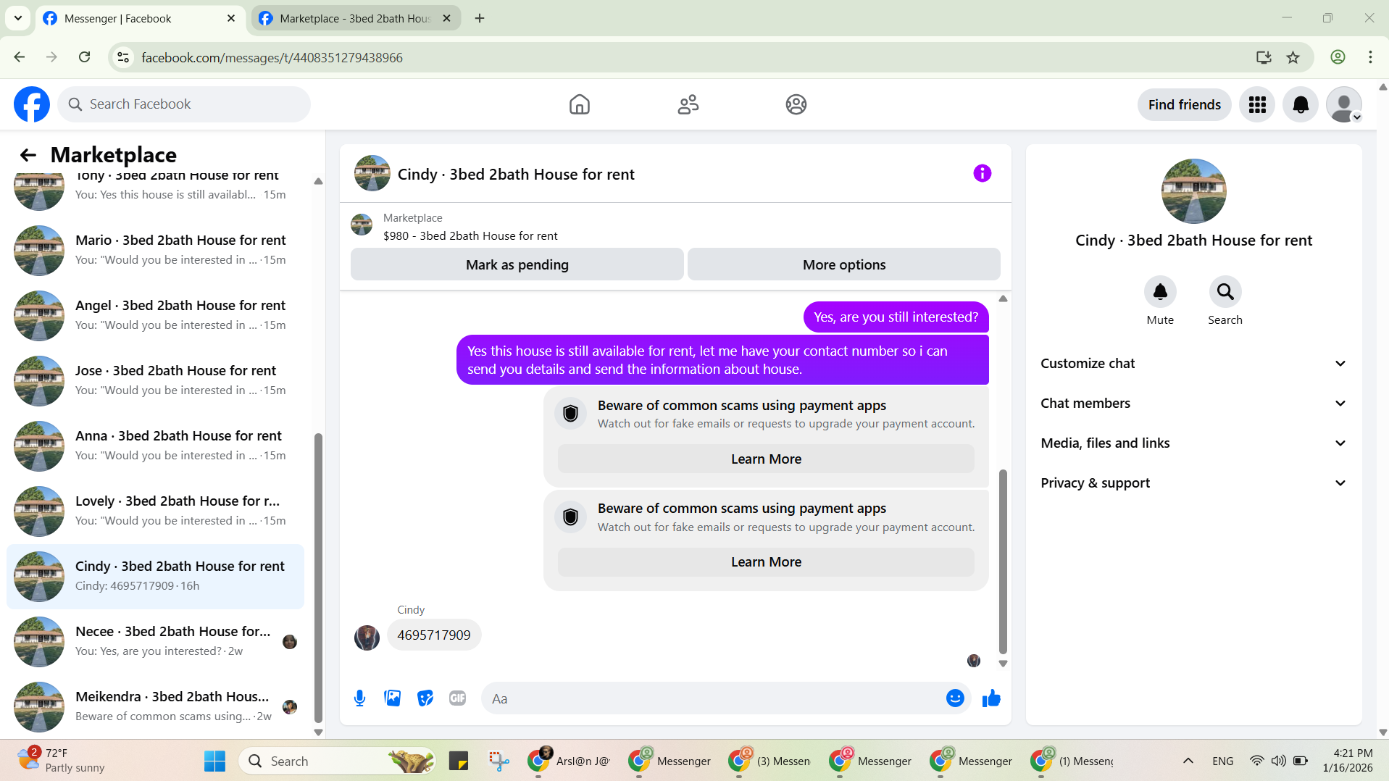Close the Marketplace browser tab

[447, 18]
